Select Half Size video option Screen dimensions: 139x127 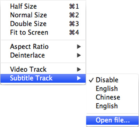coord(43,6)
